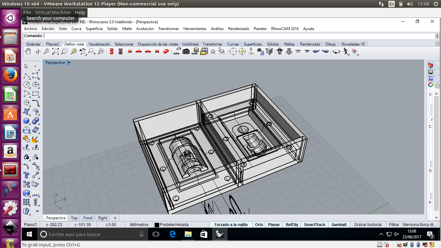
Task: Select the Walk-through walking person icon
Action: [x=346, y=51]
